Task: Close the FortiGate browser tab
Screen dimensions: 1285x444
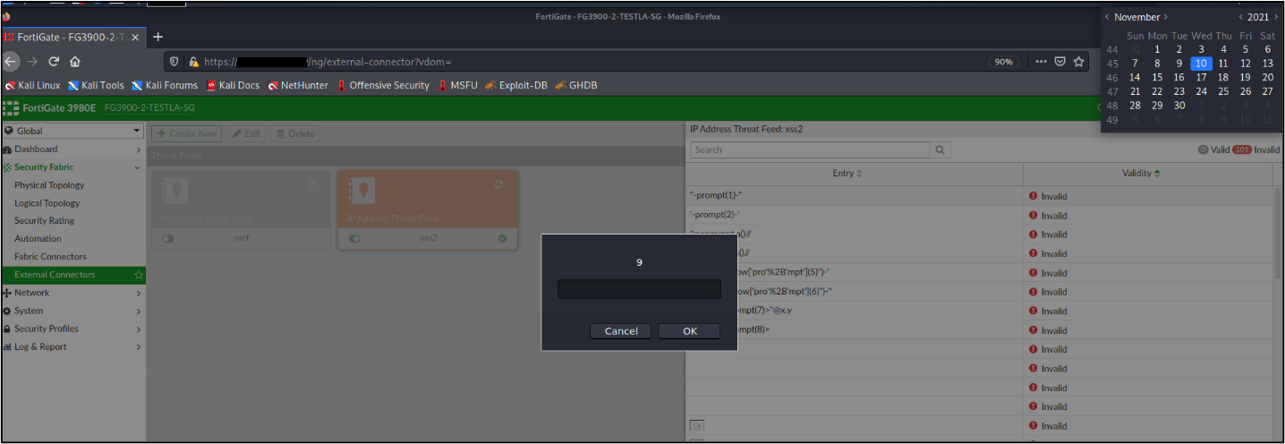Action: coord(135,37)
